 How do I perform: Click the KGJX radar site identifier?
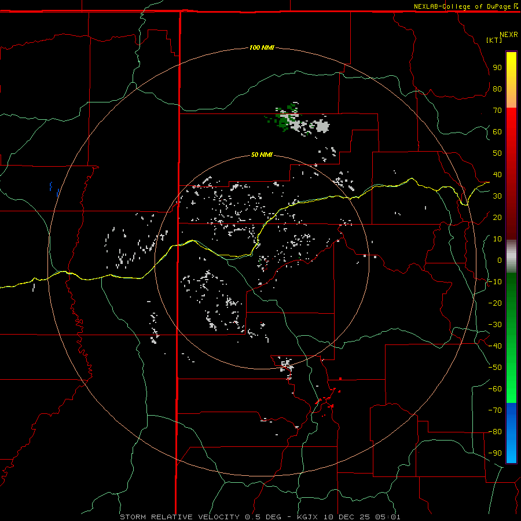coord(308,517)
